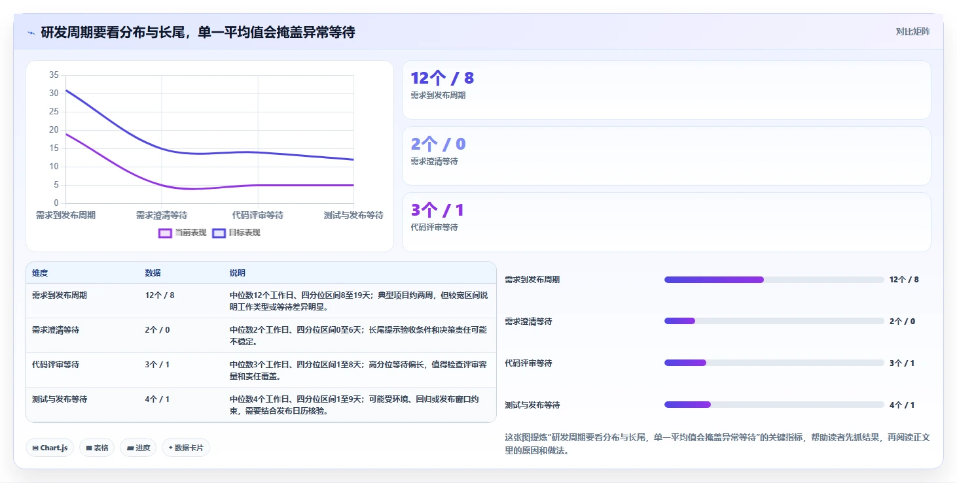
Task: Click the 数据卡片 tag chip
Action: (186, 448)
